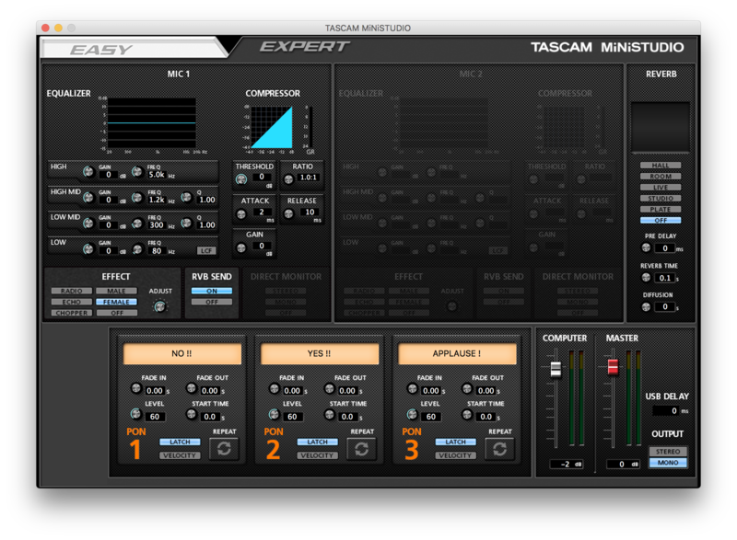Choose the RADIO voice effect
Viewport: 737px width, 540px height.
[72, 291]
